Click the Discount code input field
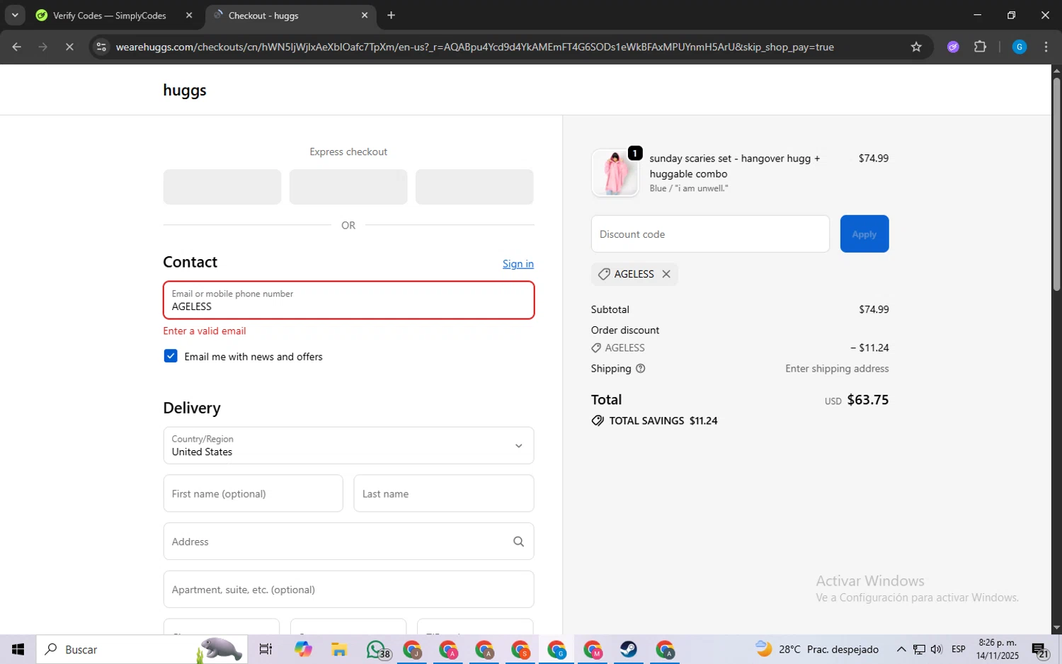1062x664 pixels. coord(710,234)
